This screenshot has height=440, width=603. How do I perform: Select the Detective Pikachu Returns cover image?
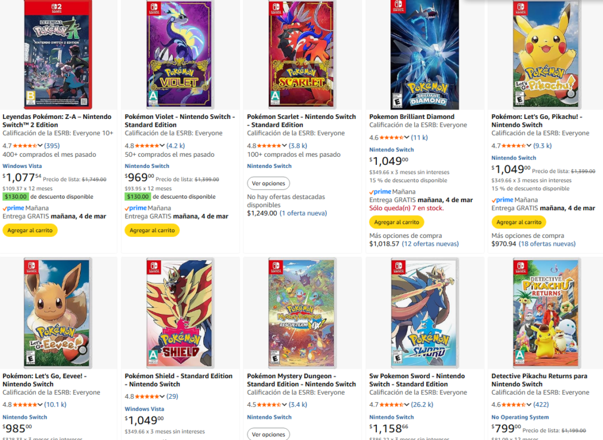click(x=546, y=313)
